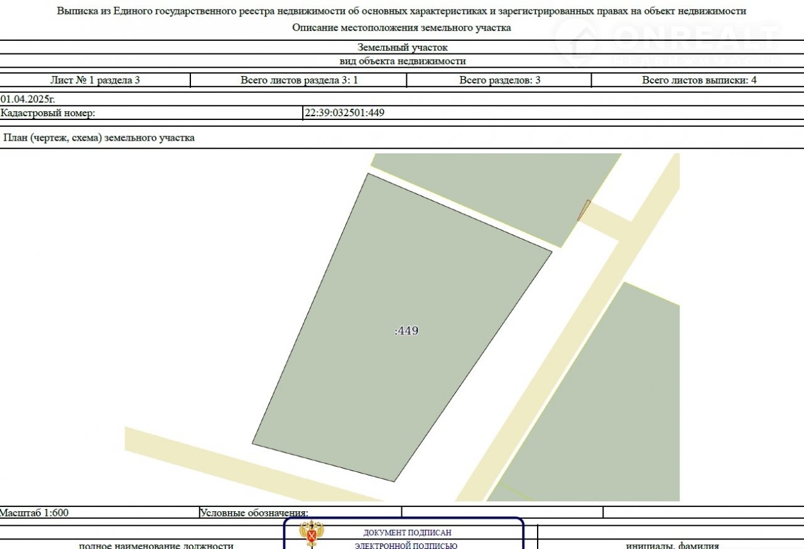Click the date 01.04.2025г.

click(28, 99)
